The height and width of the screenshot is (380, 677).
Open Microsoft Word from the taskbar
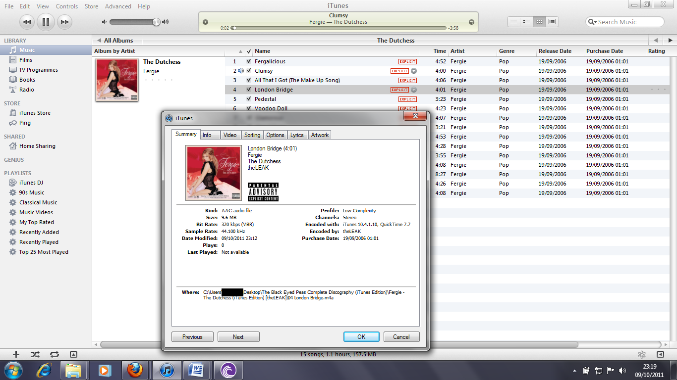[x=196, y=370]
